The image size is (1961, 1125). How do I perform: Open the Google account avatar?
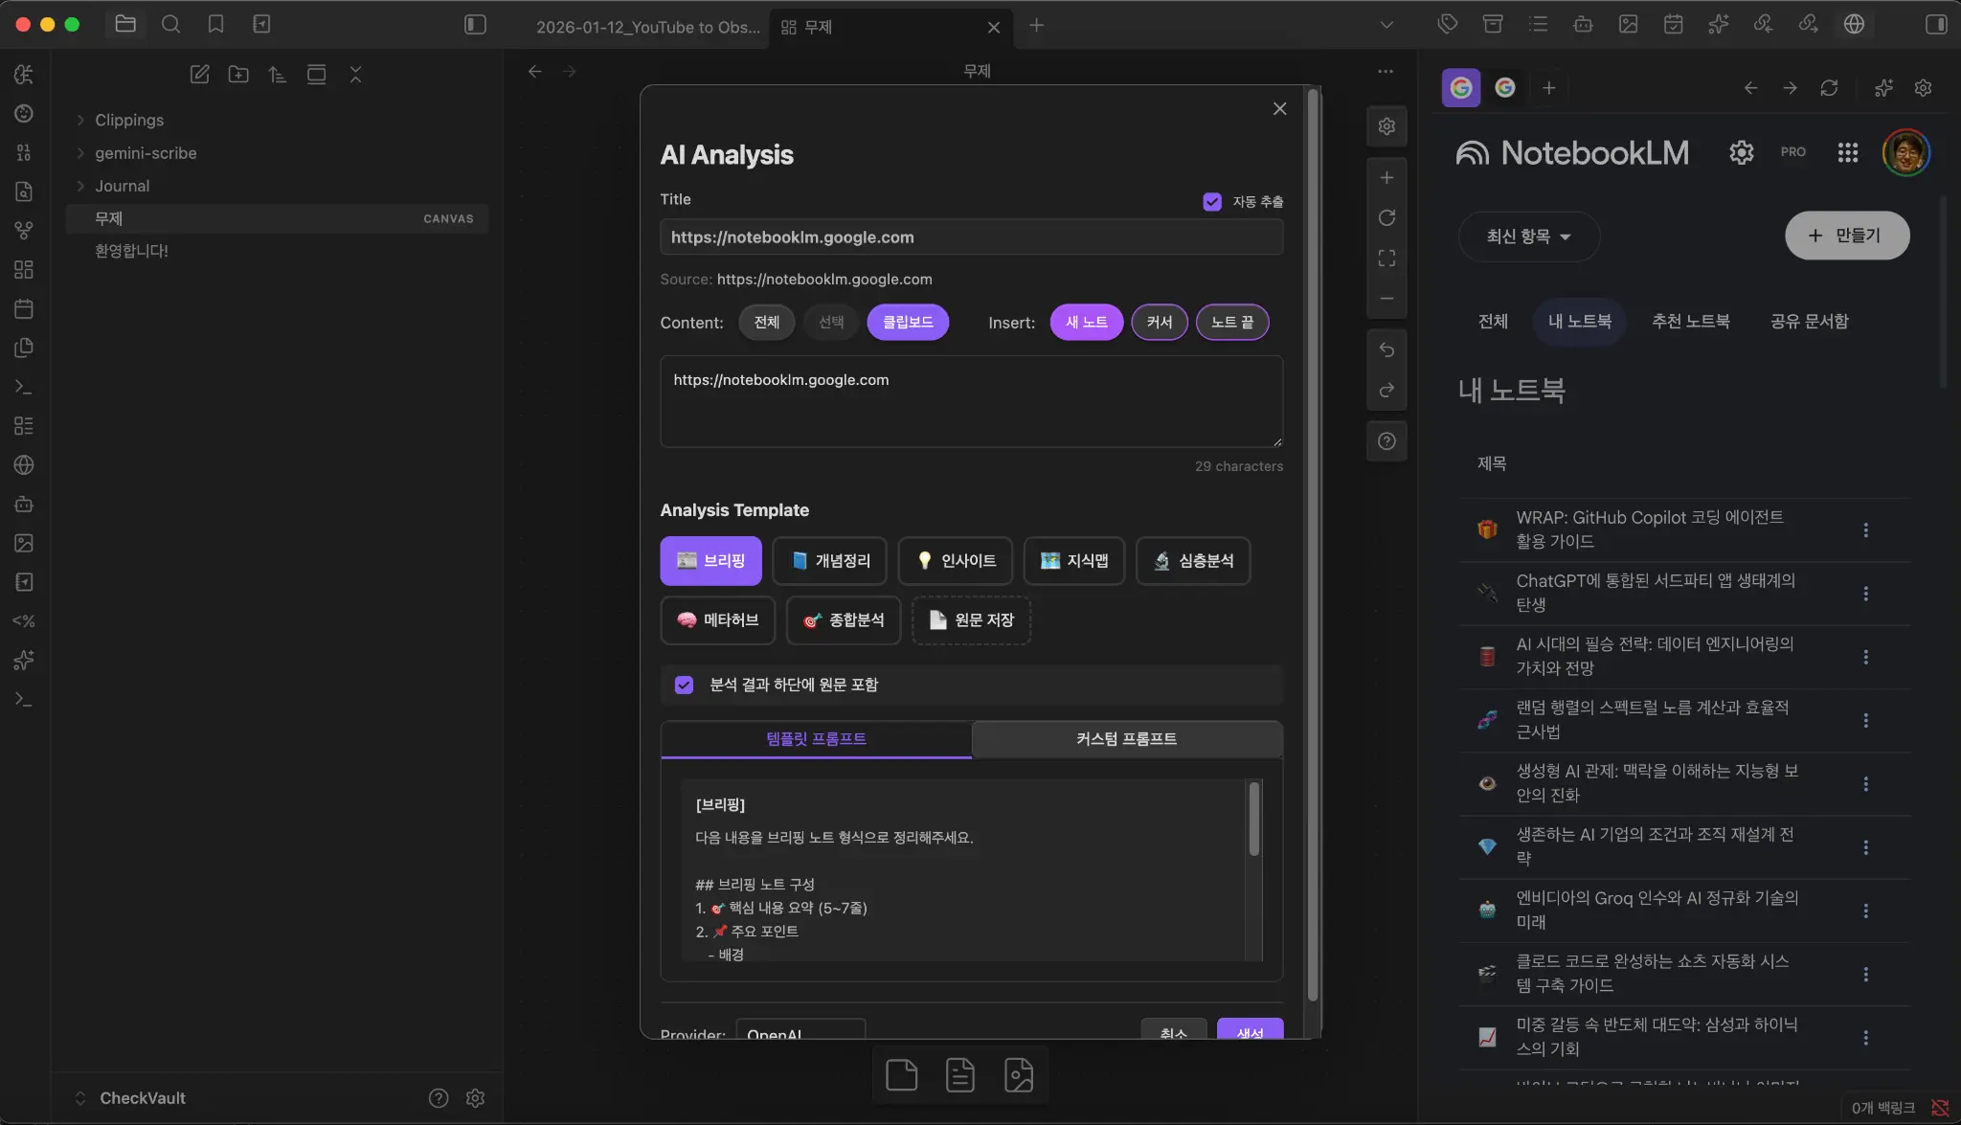1905,152
